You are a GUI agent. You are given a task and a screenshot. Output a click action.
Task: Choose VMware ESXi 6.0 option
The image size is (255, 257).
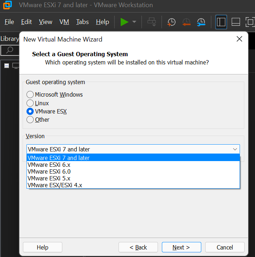(133, 171)
